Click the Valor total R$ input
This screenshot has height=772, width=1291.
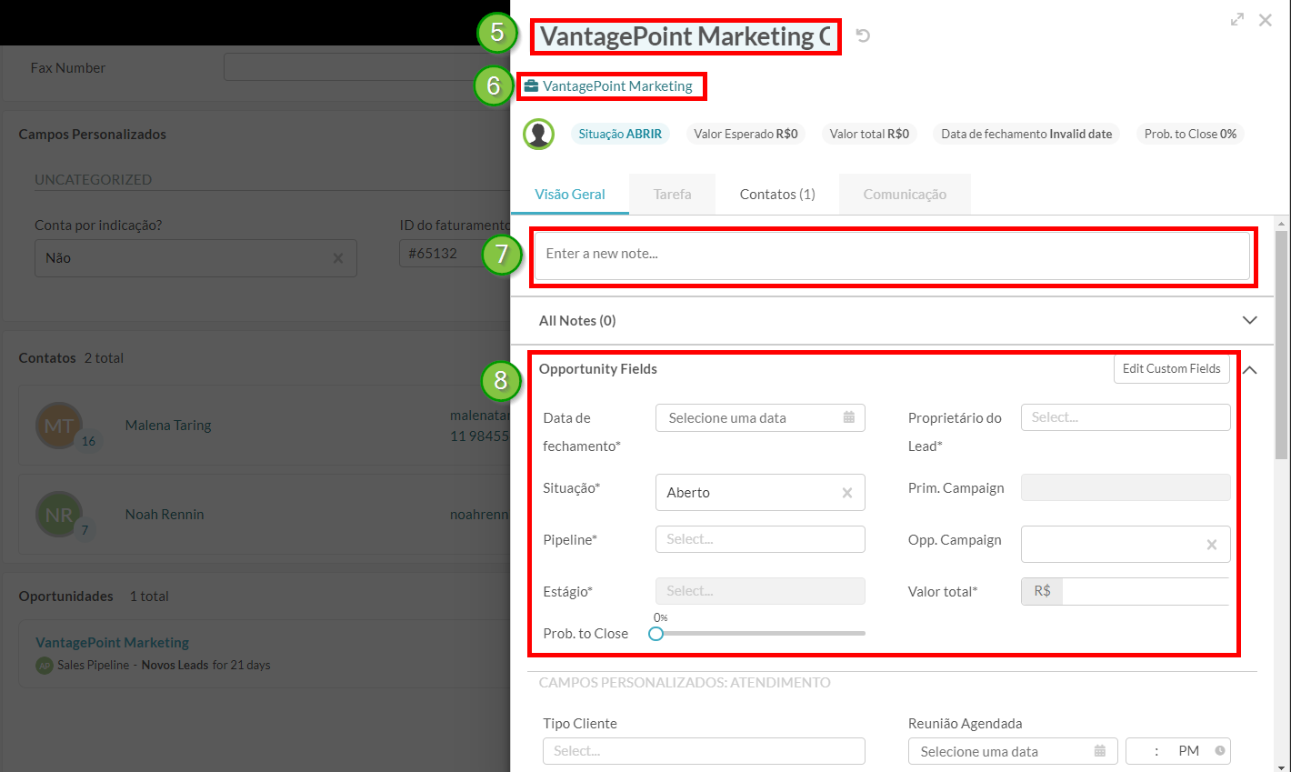click(x=1146, y=591)
